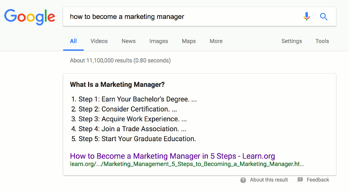This screenshot has width=349, height=191.
Task: Switch to the Images tab
Action: 159,41
